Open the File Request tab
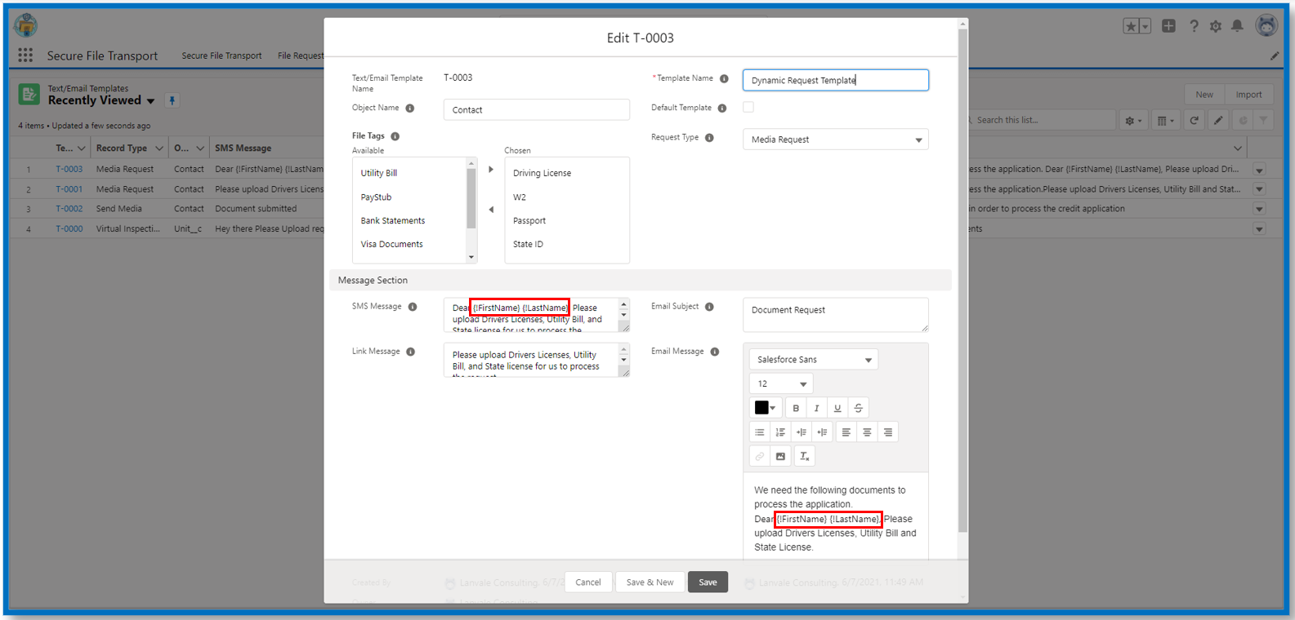Viewport: 1295px width, 620px height. pos(301,55)
